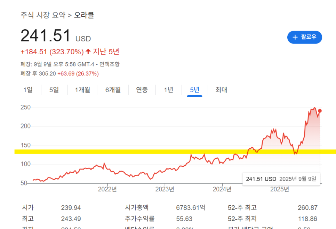
Task: Click the 2024년 axis label
Action: pyautogui.click(x=222, y=189)
